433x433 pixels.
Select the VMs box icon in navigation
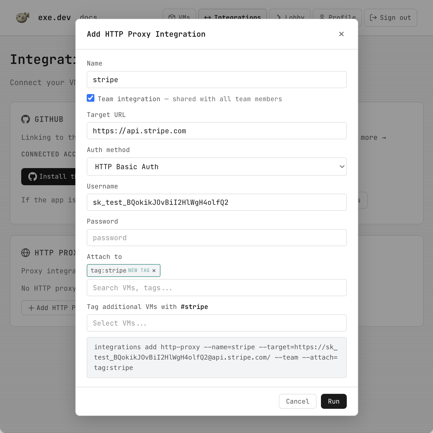pos(172,17)
